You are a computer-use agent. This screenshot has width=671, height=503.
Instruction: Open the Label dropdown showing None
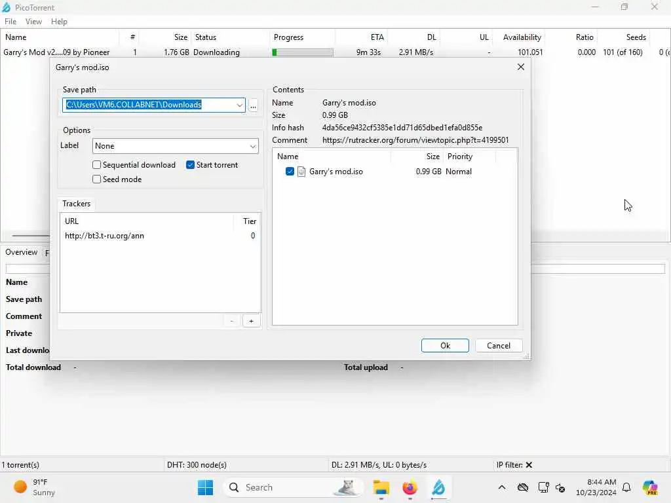176,146
